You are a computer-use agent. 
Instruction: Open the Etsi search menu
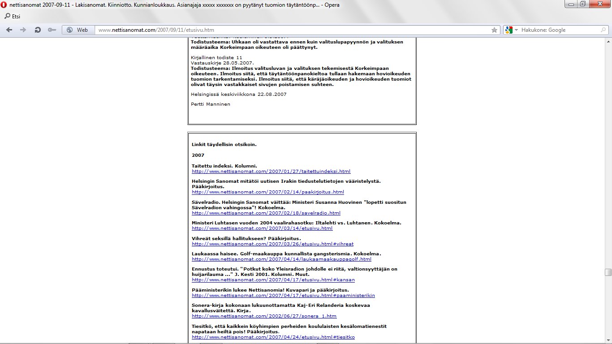pos(12,17)
